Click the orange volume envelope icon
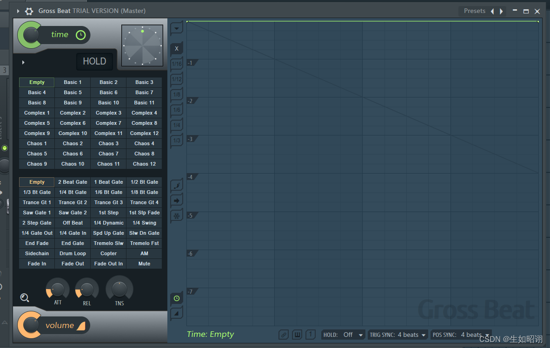 [81, 326]
